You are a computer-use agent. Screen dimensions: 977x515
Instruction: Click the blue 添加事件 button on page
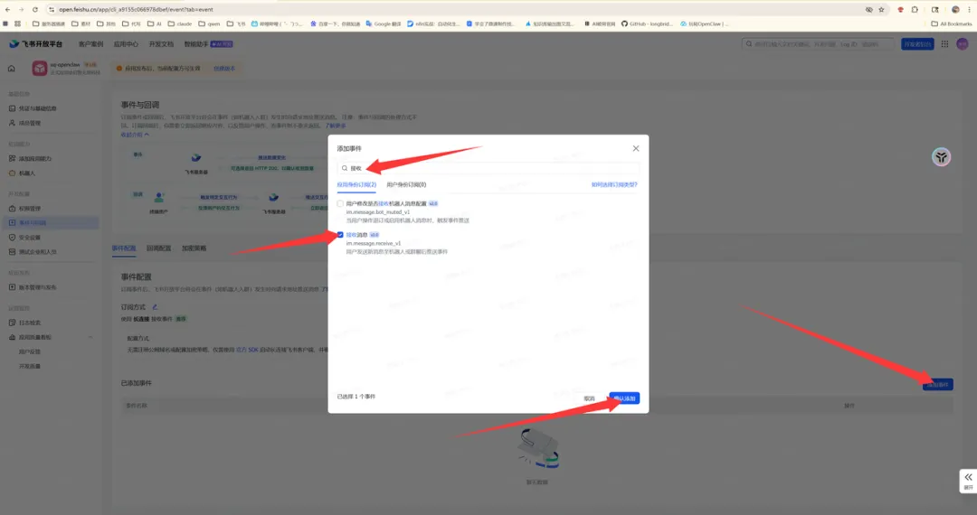tap(938, 384)
